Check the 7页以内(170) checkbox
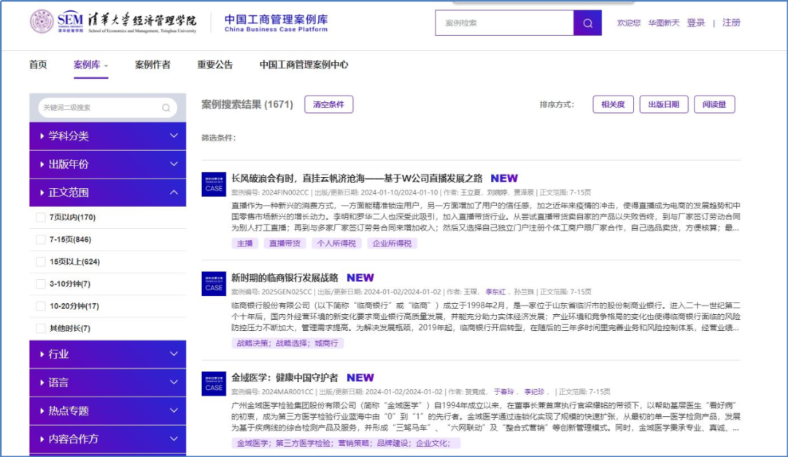 [41, 217]
